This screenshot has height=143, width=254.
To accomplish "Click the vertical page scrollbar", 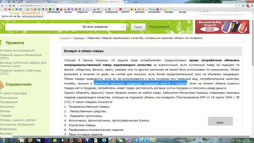I will (x=253, y=73).
